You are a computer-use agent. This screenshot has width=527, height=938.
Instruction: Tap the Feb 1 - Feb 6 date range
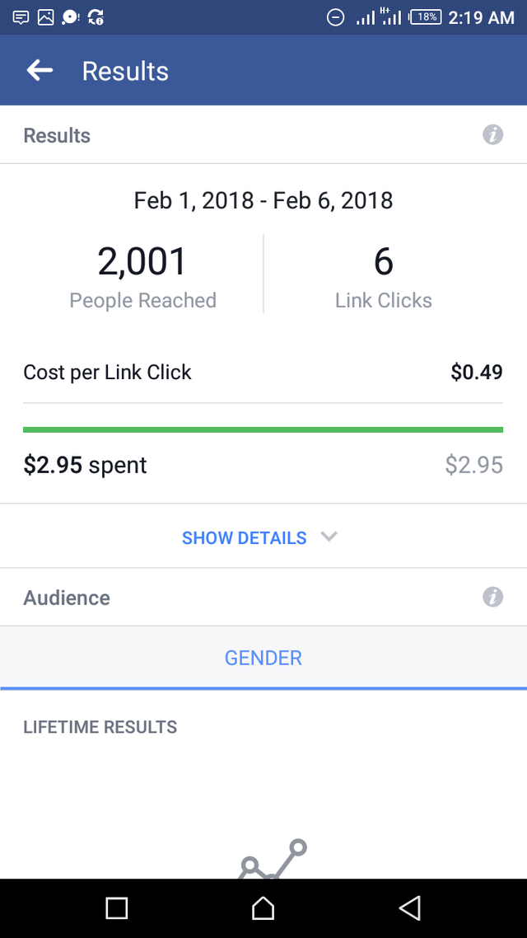263,199
